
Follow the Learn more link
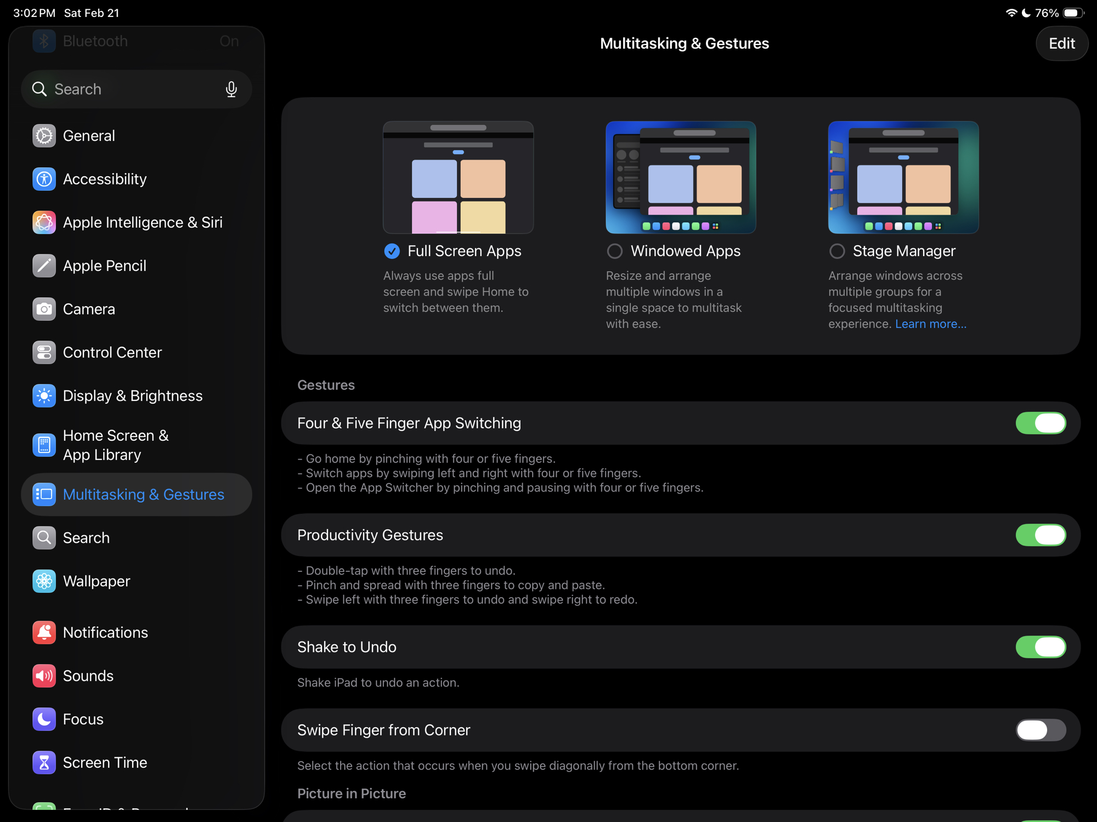930,324
